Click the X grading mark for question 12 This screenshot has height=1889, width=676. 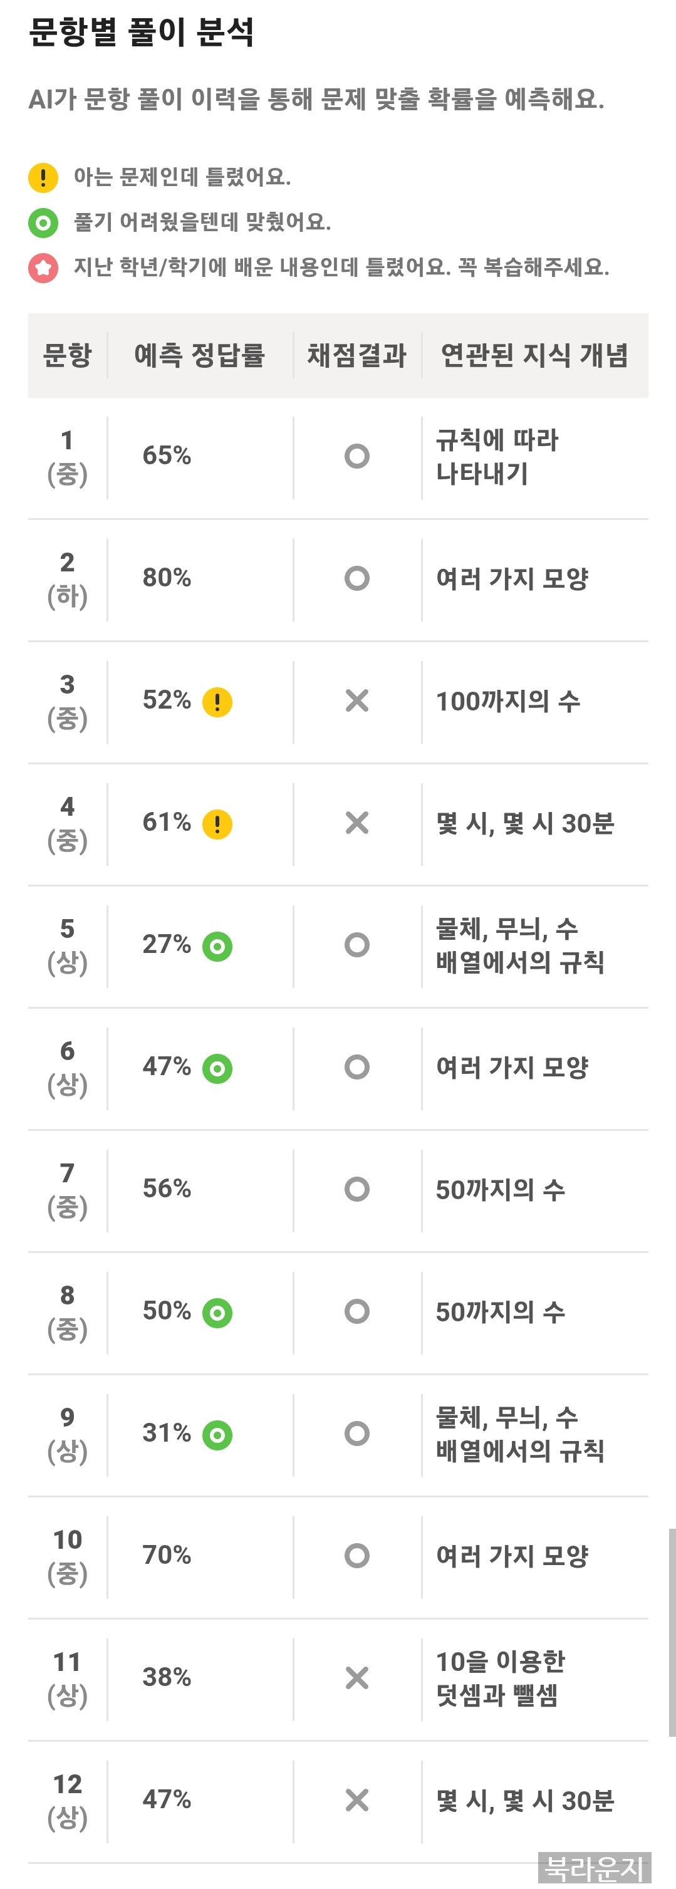click(x=357, y=1800)
